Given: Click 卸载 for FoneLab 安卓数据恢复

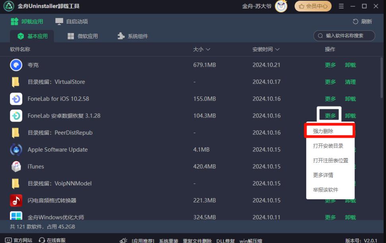Looking at the screenshot, I should (x=350, y=116).
